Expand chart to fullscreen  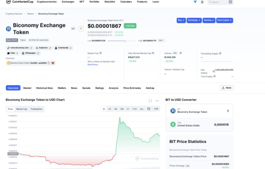tap(150, 101)
